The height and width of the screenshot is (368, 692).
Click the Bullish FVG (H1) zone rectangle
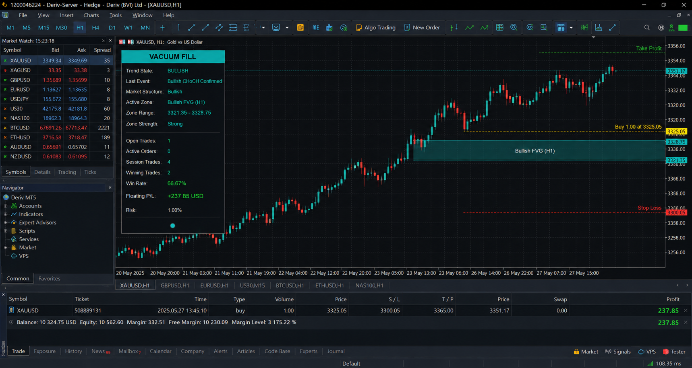pos(539,150)
